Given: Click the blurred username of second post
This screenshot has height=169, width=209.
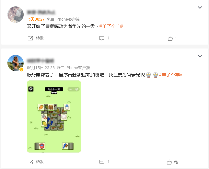Looking at the screenshot, I should pyautogui.click(x=41, y=61).
